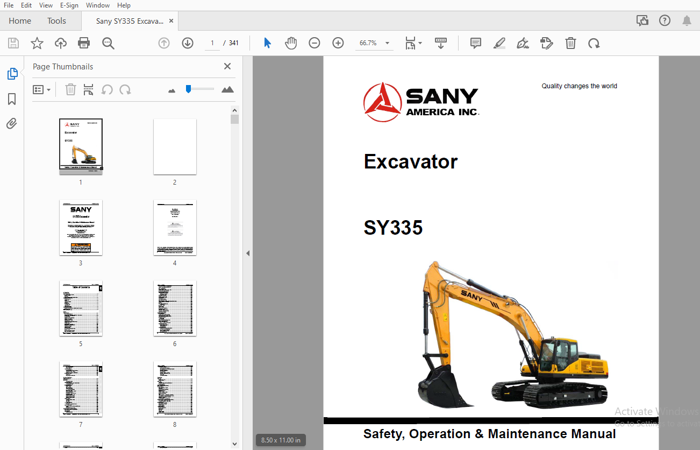Open the Find text magnifier tool
Viewport: 700px width, 450px height.
(108, 43)
